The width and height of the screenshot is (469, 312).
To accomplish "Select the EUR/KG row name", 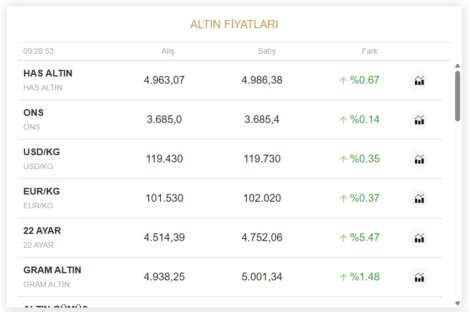I will (42, 191).
